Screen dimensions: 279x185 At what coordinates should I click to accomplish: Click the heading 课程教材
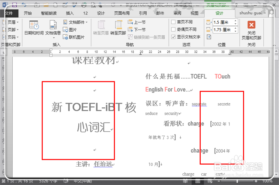coord(94,60)
